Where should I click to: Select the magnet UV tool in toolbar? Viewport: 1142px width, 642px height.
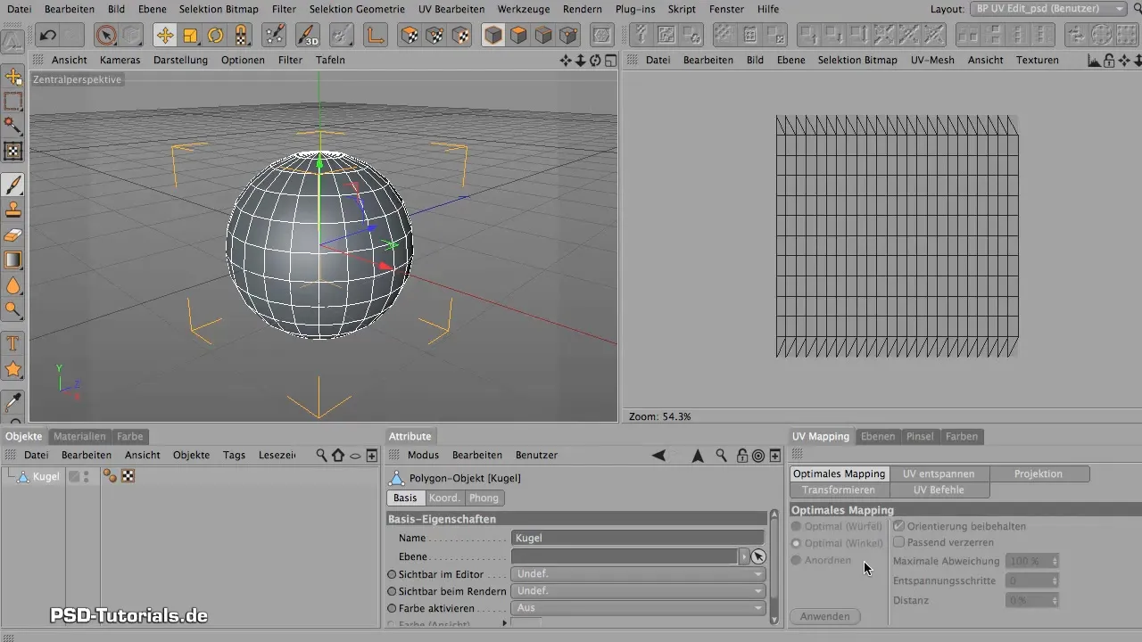click(242, 36)
